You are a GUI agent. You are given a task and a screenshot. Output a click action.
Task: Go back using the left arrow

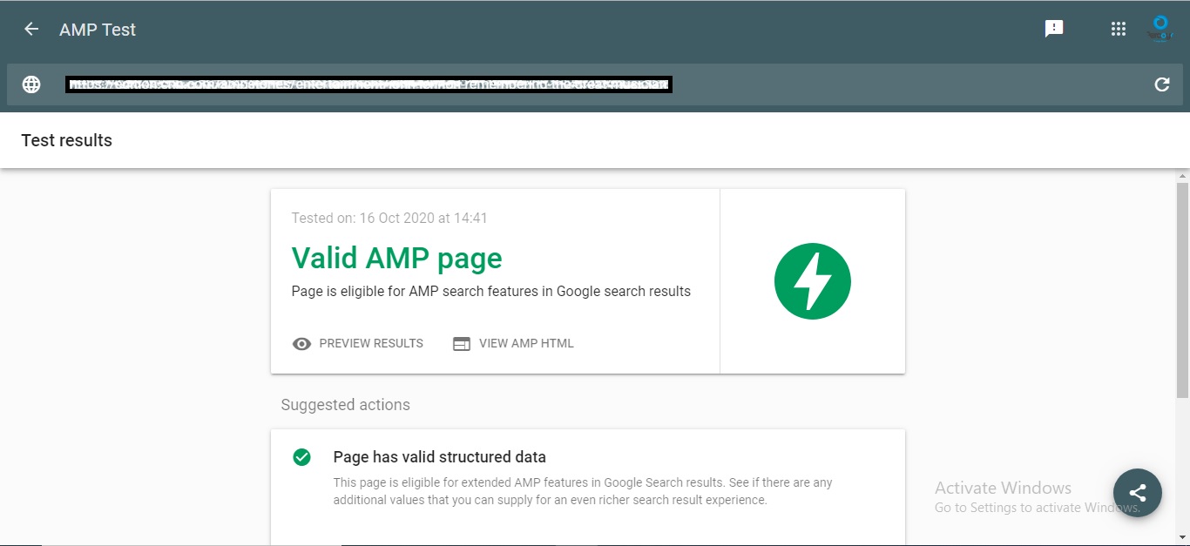click(x=31, y=29)
